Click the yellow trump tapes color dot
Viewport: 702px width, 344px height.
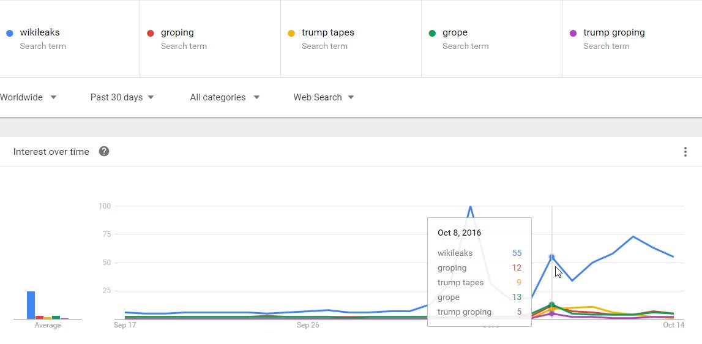tap(291, 33)
